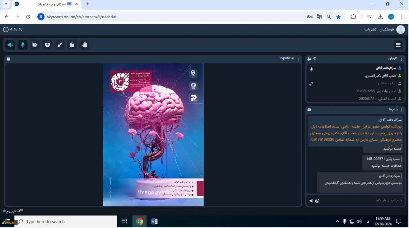The width and height of the screenshot is (409, 228).
Task: Send the chat message
Action: (x=311, y=201)
